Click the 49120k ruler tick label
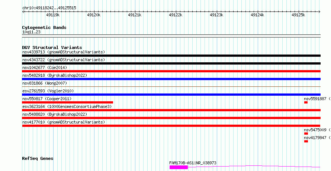Image resolution: width=331 pixels, height=171 pixels. [x=94, y=15]
